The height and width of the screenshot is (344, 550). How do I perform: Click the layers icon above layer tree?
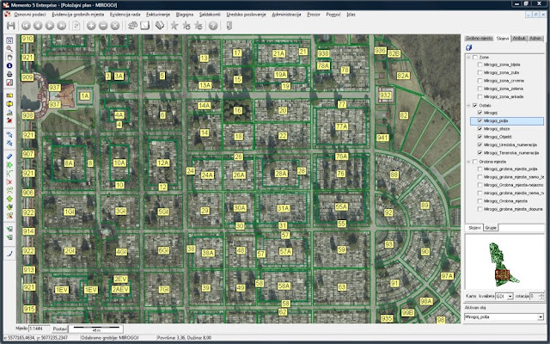468,48
